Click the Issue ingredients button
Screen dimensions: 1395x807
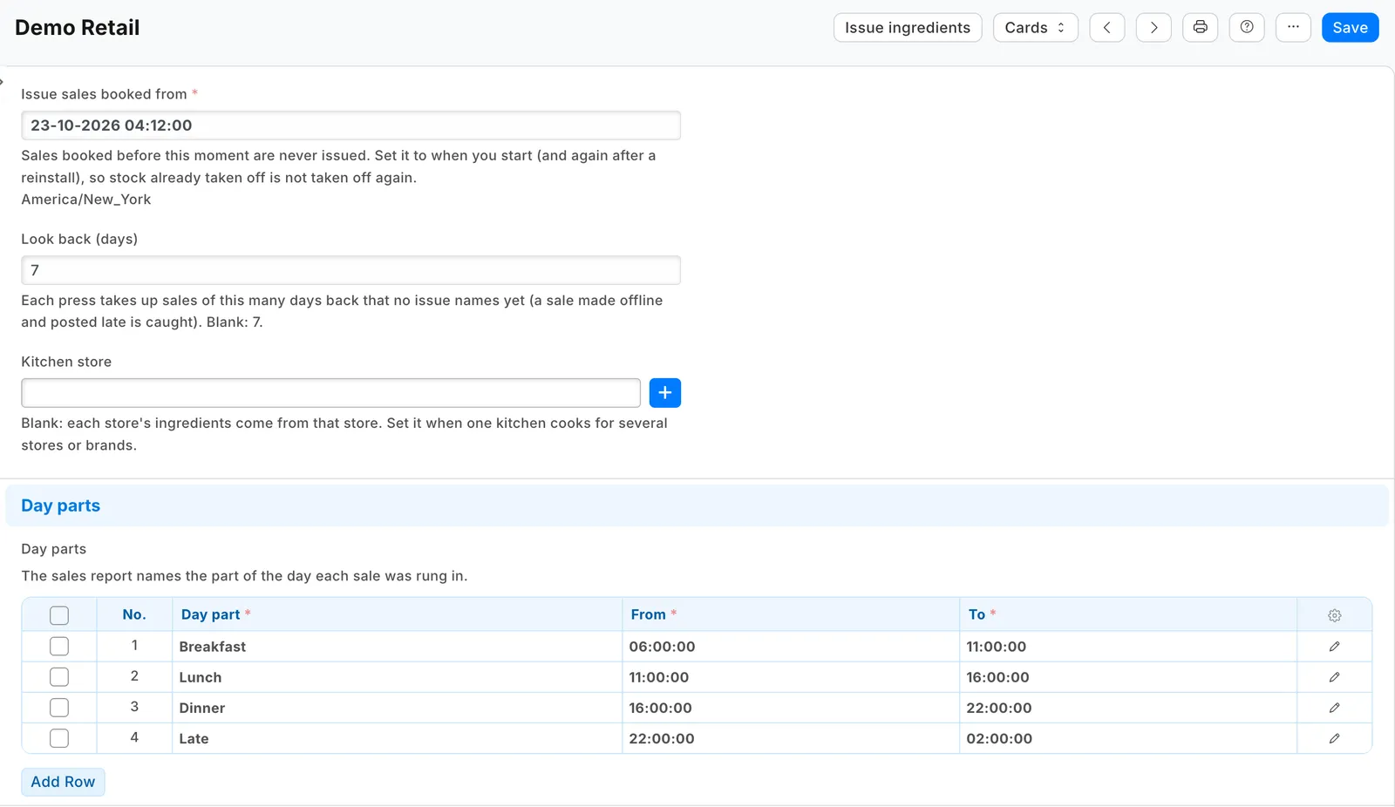tap(908, 28)
